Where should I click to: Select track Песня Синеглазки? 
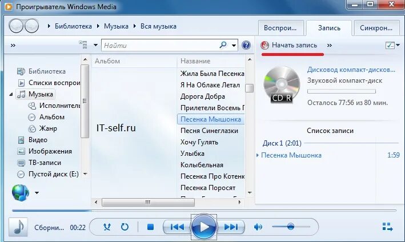tap(209, 131)
